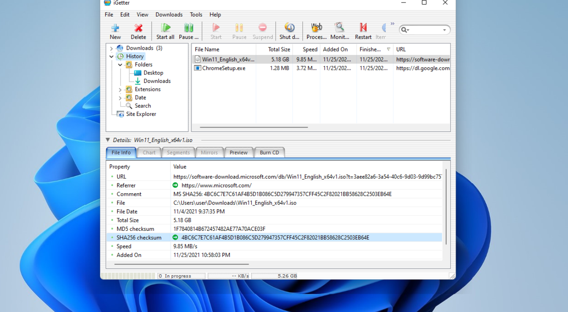Select the File Date property row
This screenshot has height=312, width=568.
pos(274,211)
